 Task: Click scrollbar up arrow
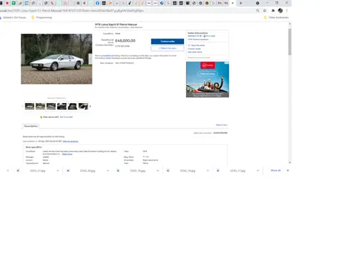(x=290, y=24)
